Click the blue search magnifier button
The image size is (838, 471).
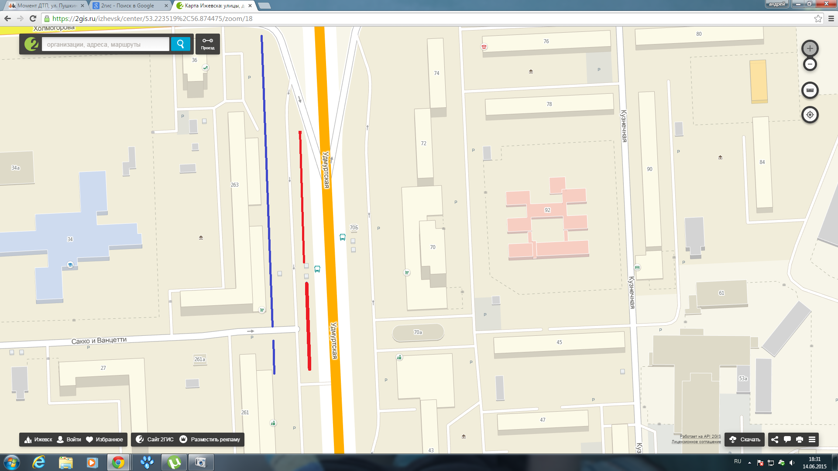pyautogui.click(x=180, y=44)
